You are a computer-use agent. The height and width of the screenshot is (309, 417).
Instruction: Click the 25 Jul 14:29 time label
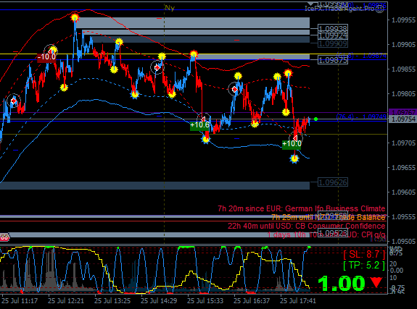point(159,301)
